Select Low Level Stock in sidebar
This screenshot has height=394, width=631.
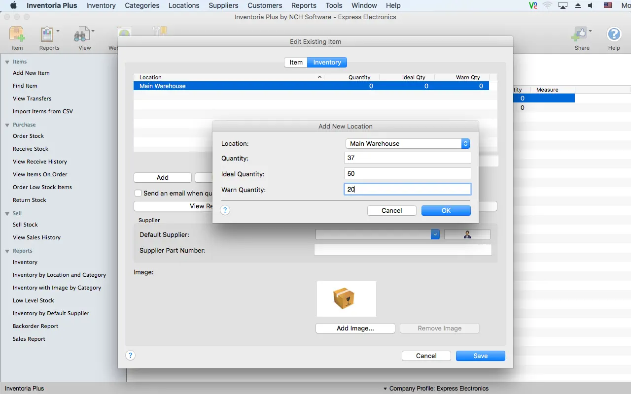(x=34, y=300)
